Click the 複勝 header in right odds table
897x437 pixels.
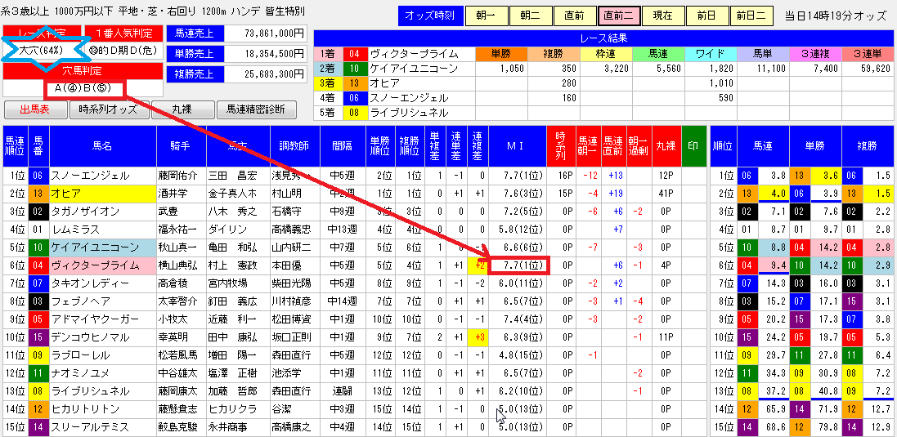pos(868,146)
